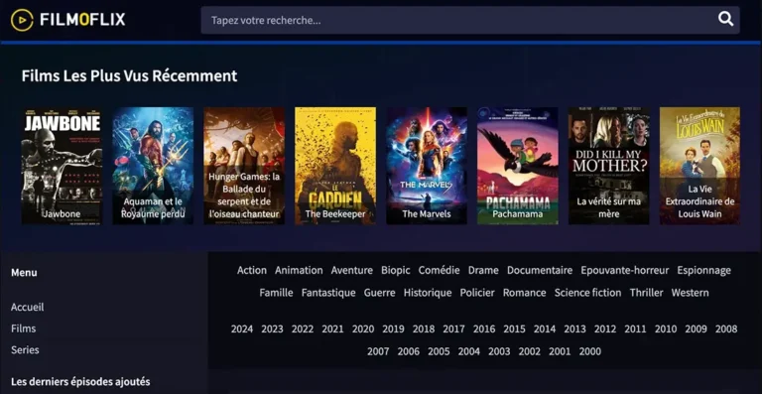Click the FILMOFLIX wordmark text

[82, 20]
